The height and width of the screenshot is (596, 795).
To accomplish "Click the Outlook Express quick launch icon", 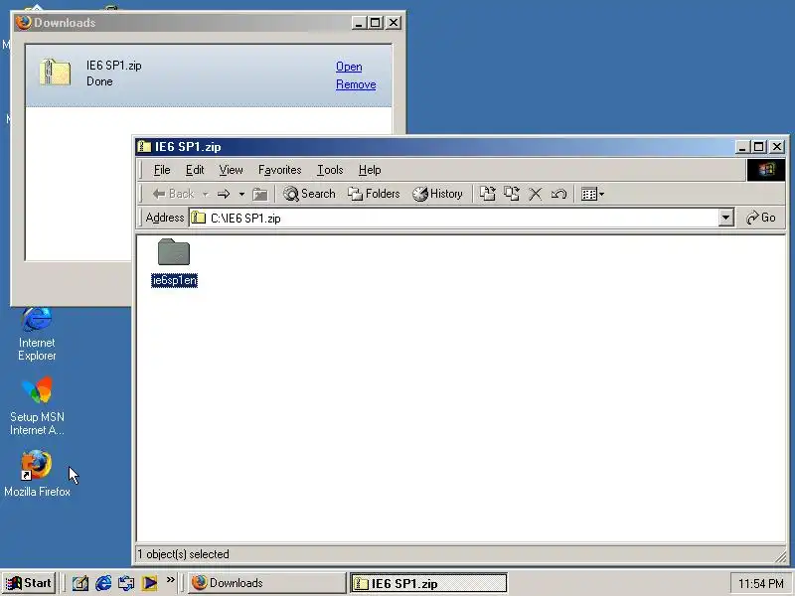I will 126,583.
